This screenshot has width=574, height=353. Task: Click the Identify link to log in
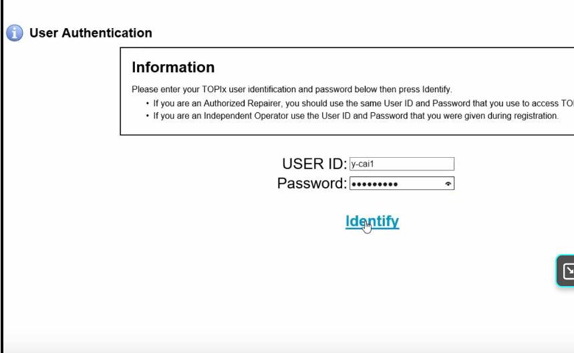coord(372,221)
